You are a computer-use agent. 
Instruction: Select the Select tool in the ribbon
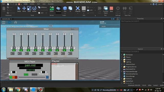(x=19, y=9)
